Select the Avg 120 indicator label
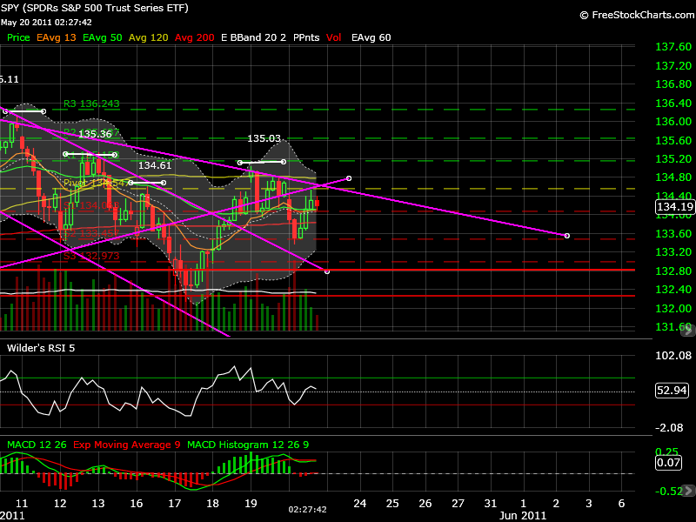This screenshot has height=522, width=696. (x=149, y=38)
